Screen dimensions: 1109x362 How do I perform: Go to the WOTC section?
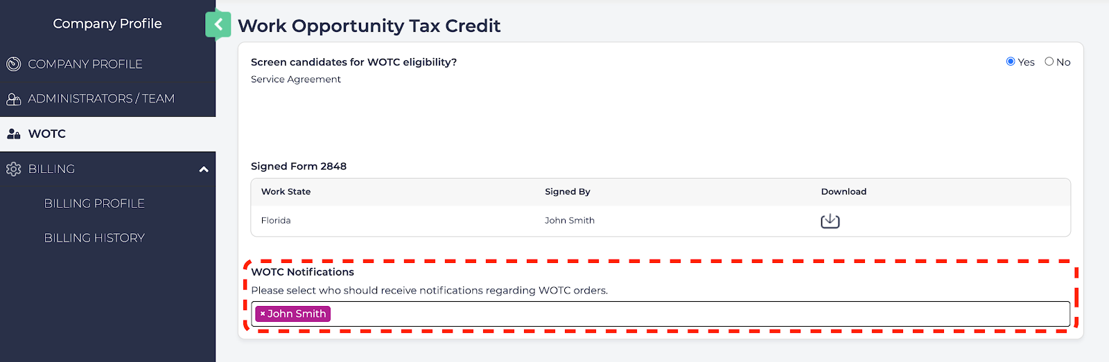point(47,134)
